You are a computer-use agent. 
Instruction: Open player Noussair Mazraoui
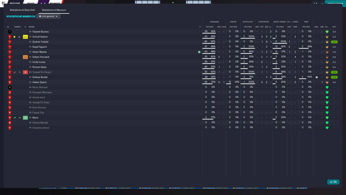[42, 92]
